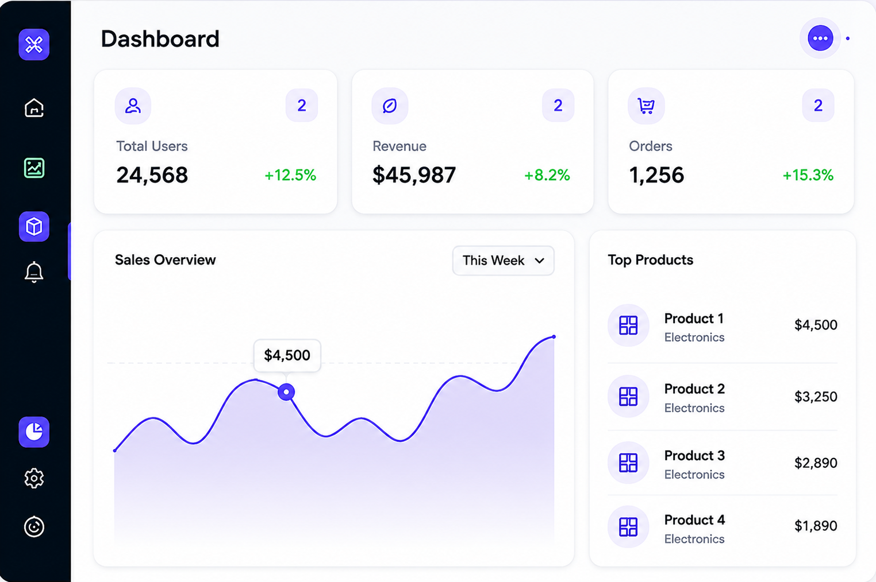
Task: Open the pie chart analytics icon
Action: [x=34, y=432]
